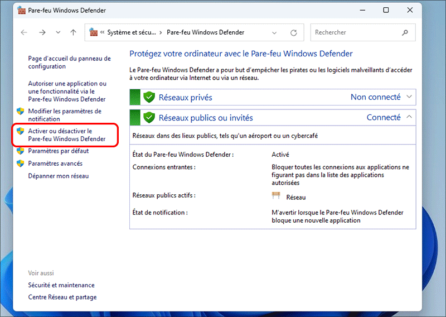
Task: Open Modifier les paramètres de notification
Action: tap(65, 115)
